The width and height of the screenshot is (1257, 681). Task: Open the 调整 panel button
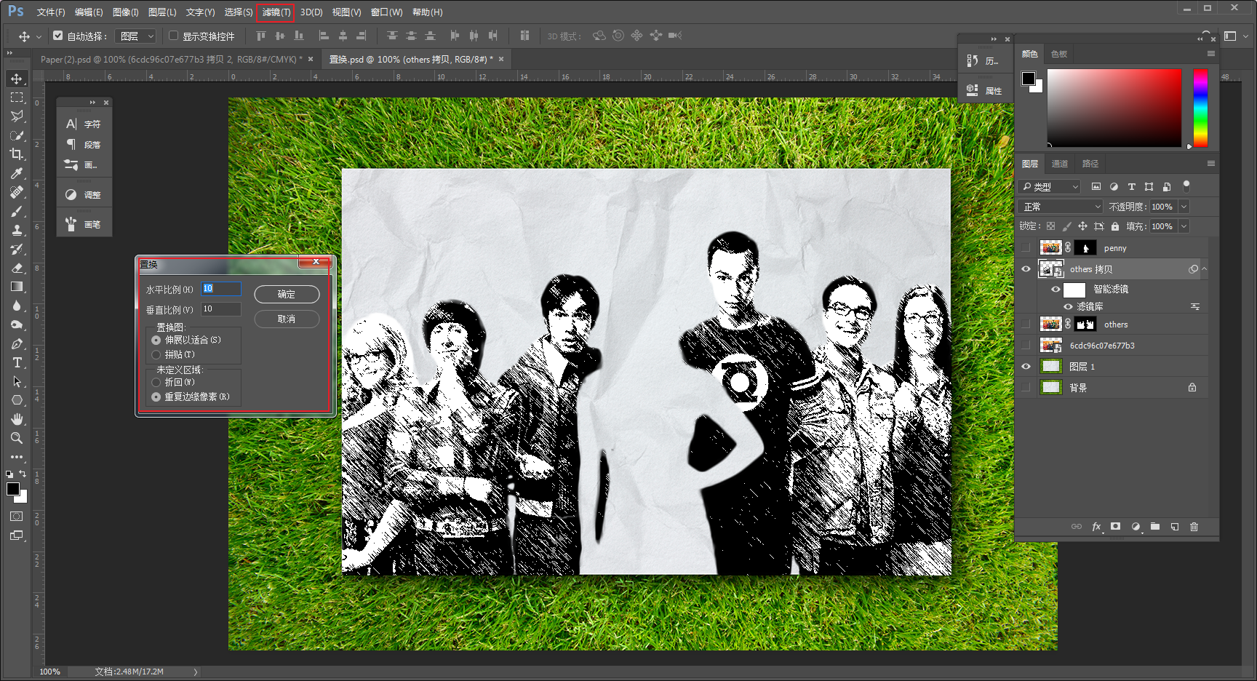(x=84, y=195)
